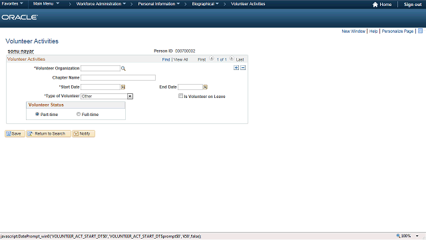Show next row arrow icon
426x240 pixels.
pyautogui.click(x=232, y=59)
